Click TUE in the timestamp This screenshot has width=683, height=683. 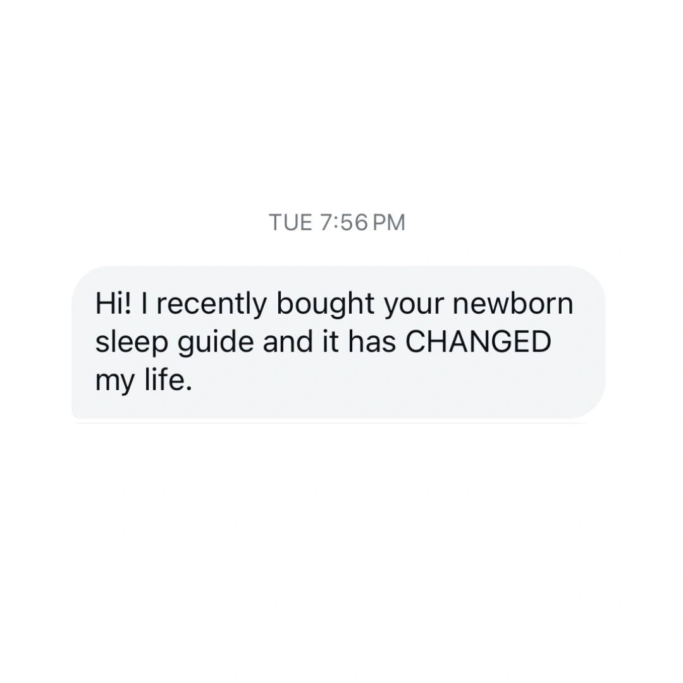pyautogui.click(x=290, y=222)
